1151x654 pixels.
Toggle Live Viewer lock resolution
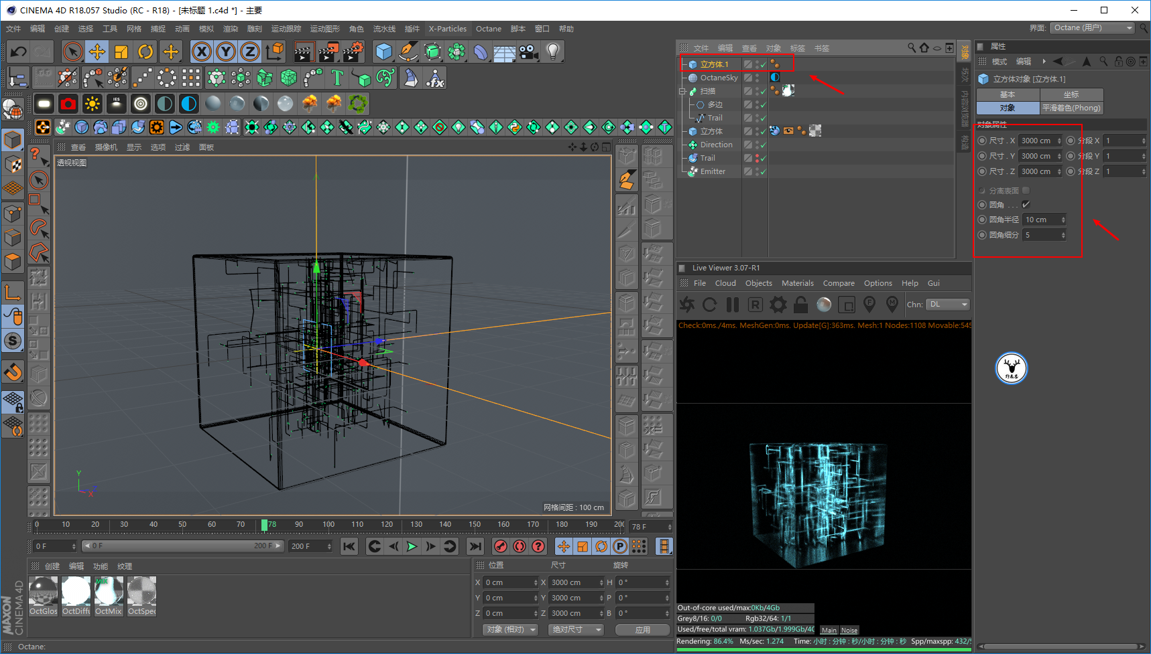pos(801,305)
